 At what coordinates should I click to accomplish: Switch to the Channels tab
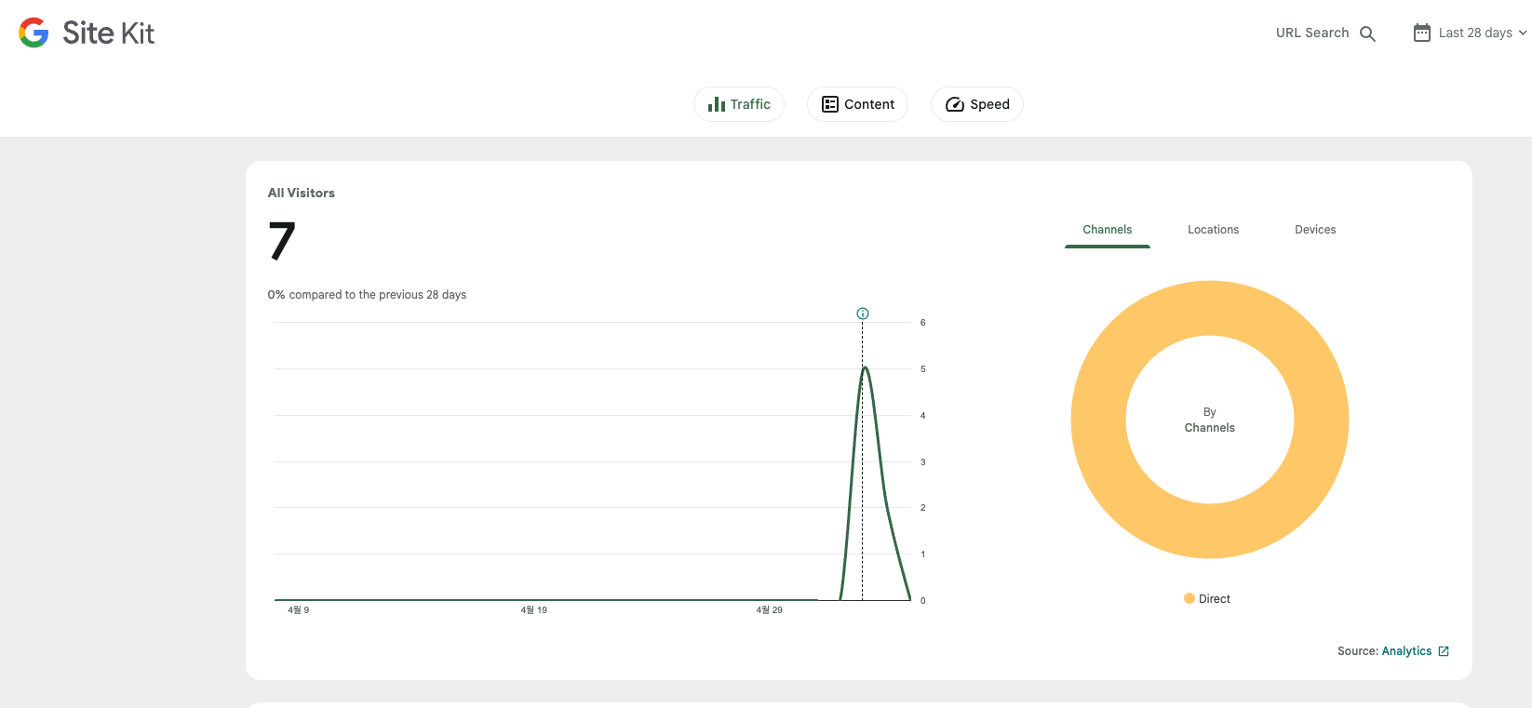point(1108,230)
